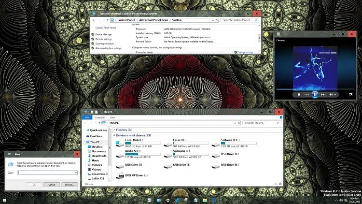Open the volume dropdown arrow in media player

335,95
